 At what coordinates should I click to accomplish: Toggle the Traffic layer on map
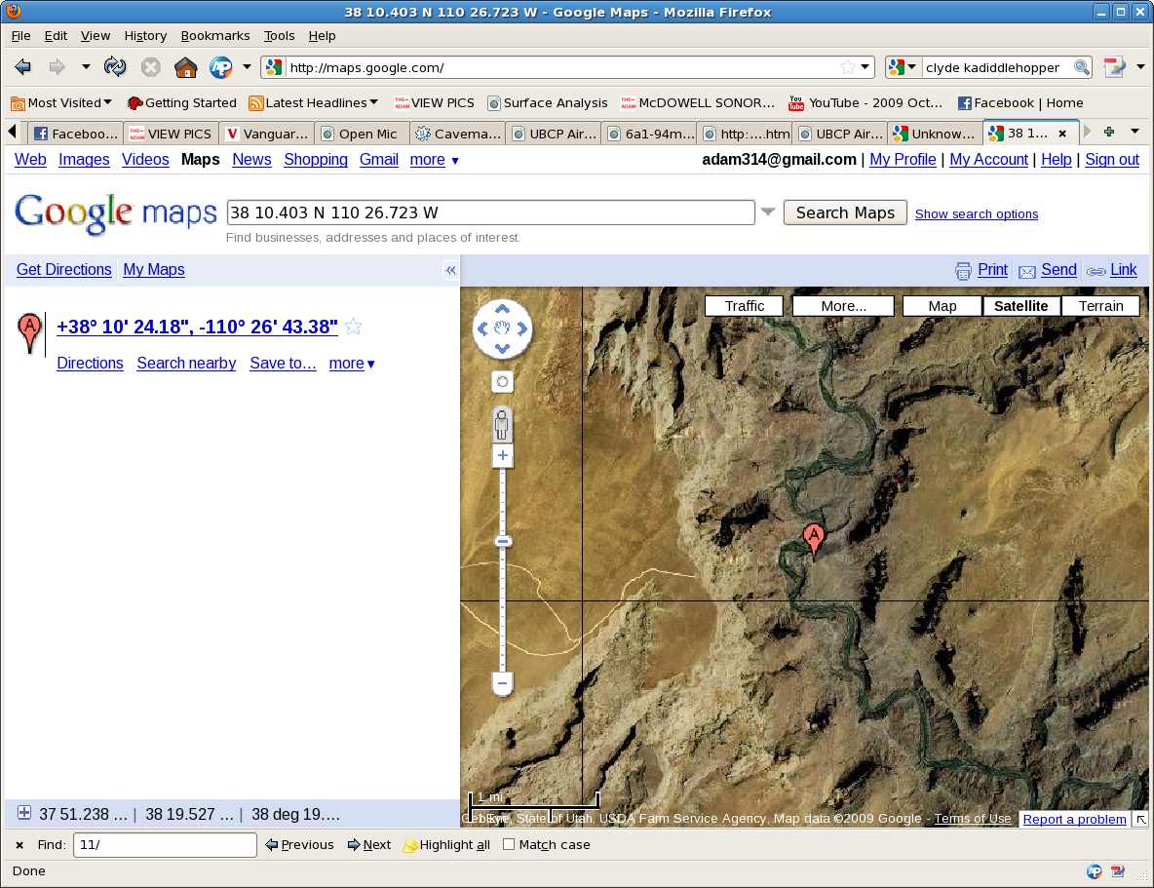point(745,306)
